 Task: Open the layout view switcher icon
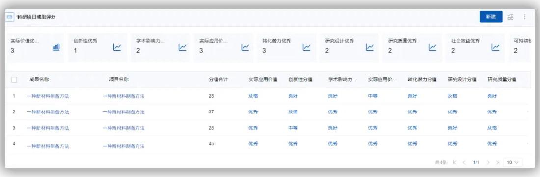(x=511, y=17)
